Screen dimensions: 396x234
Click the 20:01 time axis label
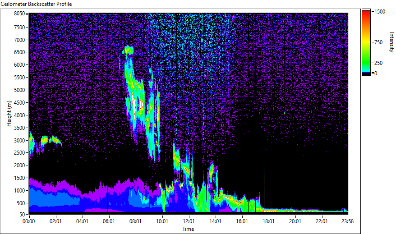pos(295,221)
